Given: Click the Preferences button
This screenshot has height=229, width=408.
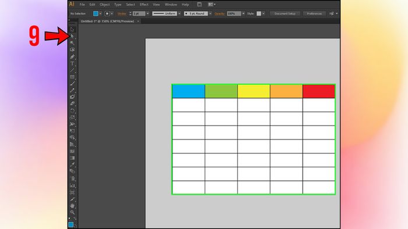Looking at the screenshot, I should point(314,13).
